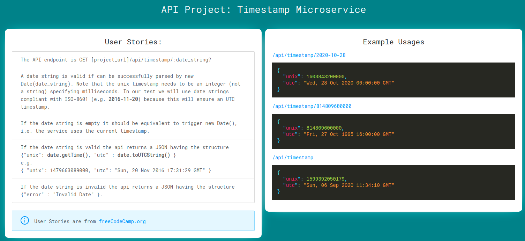Click the 'User Stories:' heading
525x241 pixels.
pos(133,42)
